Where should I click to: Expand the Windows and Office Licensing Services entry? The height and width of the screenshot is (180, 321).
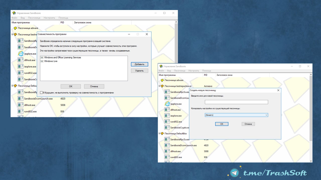[x=42, y=58]
